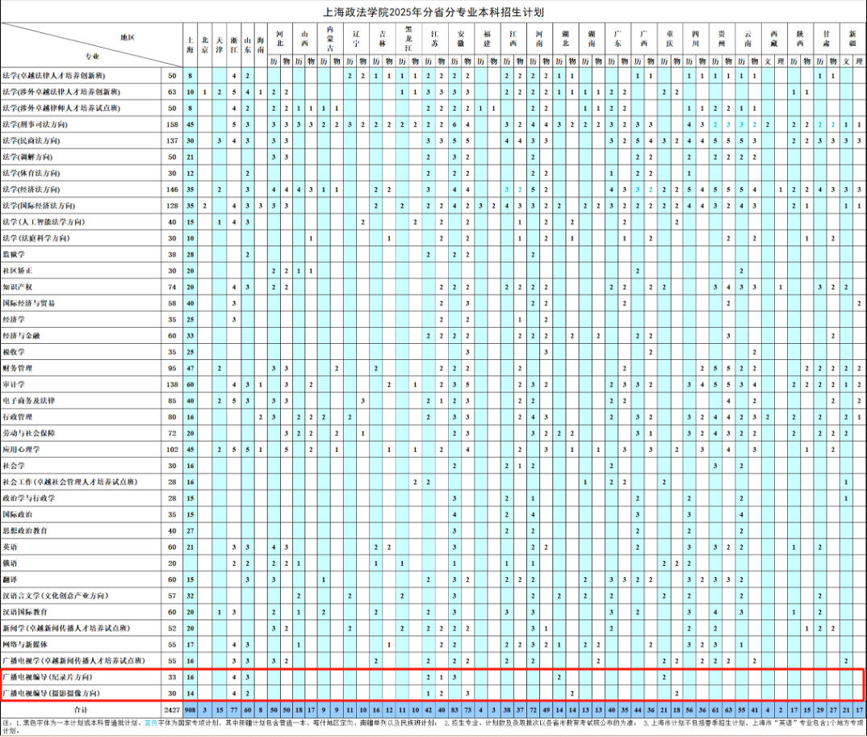Screen dimensions: 867x737
Task: Click the 北京 column header
Action: (204, 44)
